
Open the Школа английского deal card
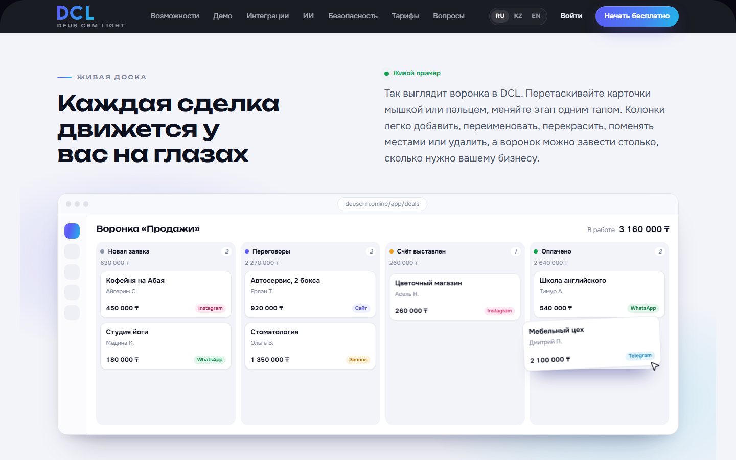[x=600, y=294]
